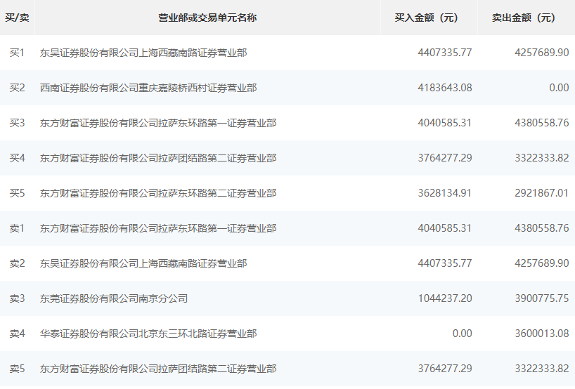Click buy amount 3764277.29 in 卖5 row

point(445,369)
